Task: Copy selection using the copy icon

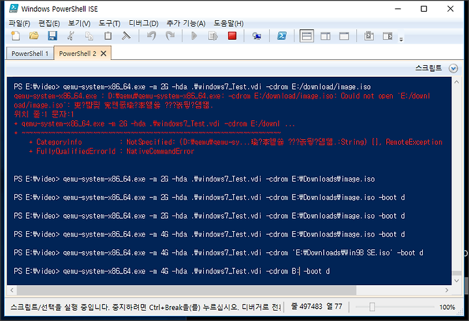Action: pos(89,36)
